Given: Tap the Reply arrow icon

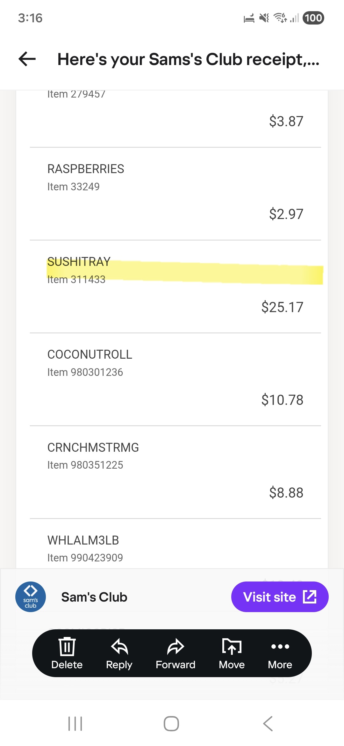Looking at the screenshot, I should click(119, 647).
